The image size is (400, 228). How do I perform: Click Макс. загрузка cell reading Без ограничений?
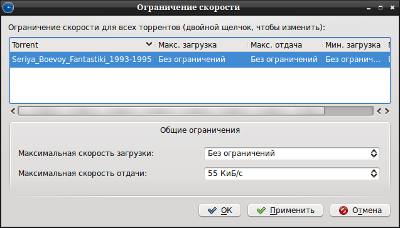192,60
